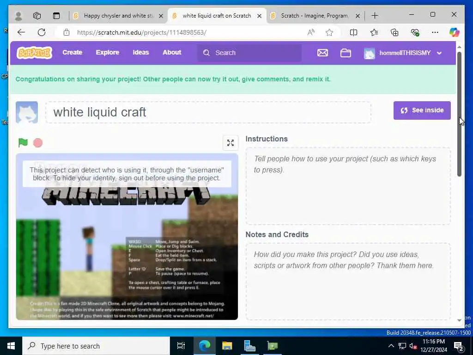The height and width of the screenshot is (355, 473).
Task: Open the My Stuff folder icon
Action: (x=346, y=53)
